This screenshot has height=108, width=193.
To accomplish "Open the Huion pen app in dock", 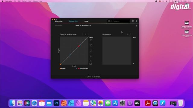I will [x=163, y=103].
